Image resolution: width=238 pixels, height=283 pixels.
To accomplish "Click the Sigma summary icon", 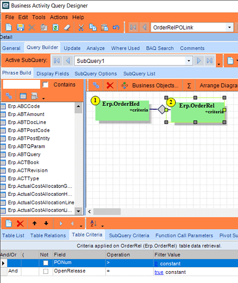I will [x=189, y=85].
